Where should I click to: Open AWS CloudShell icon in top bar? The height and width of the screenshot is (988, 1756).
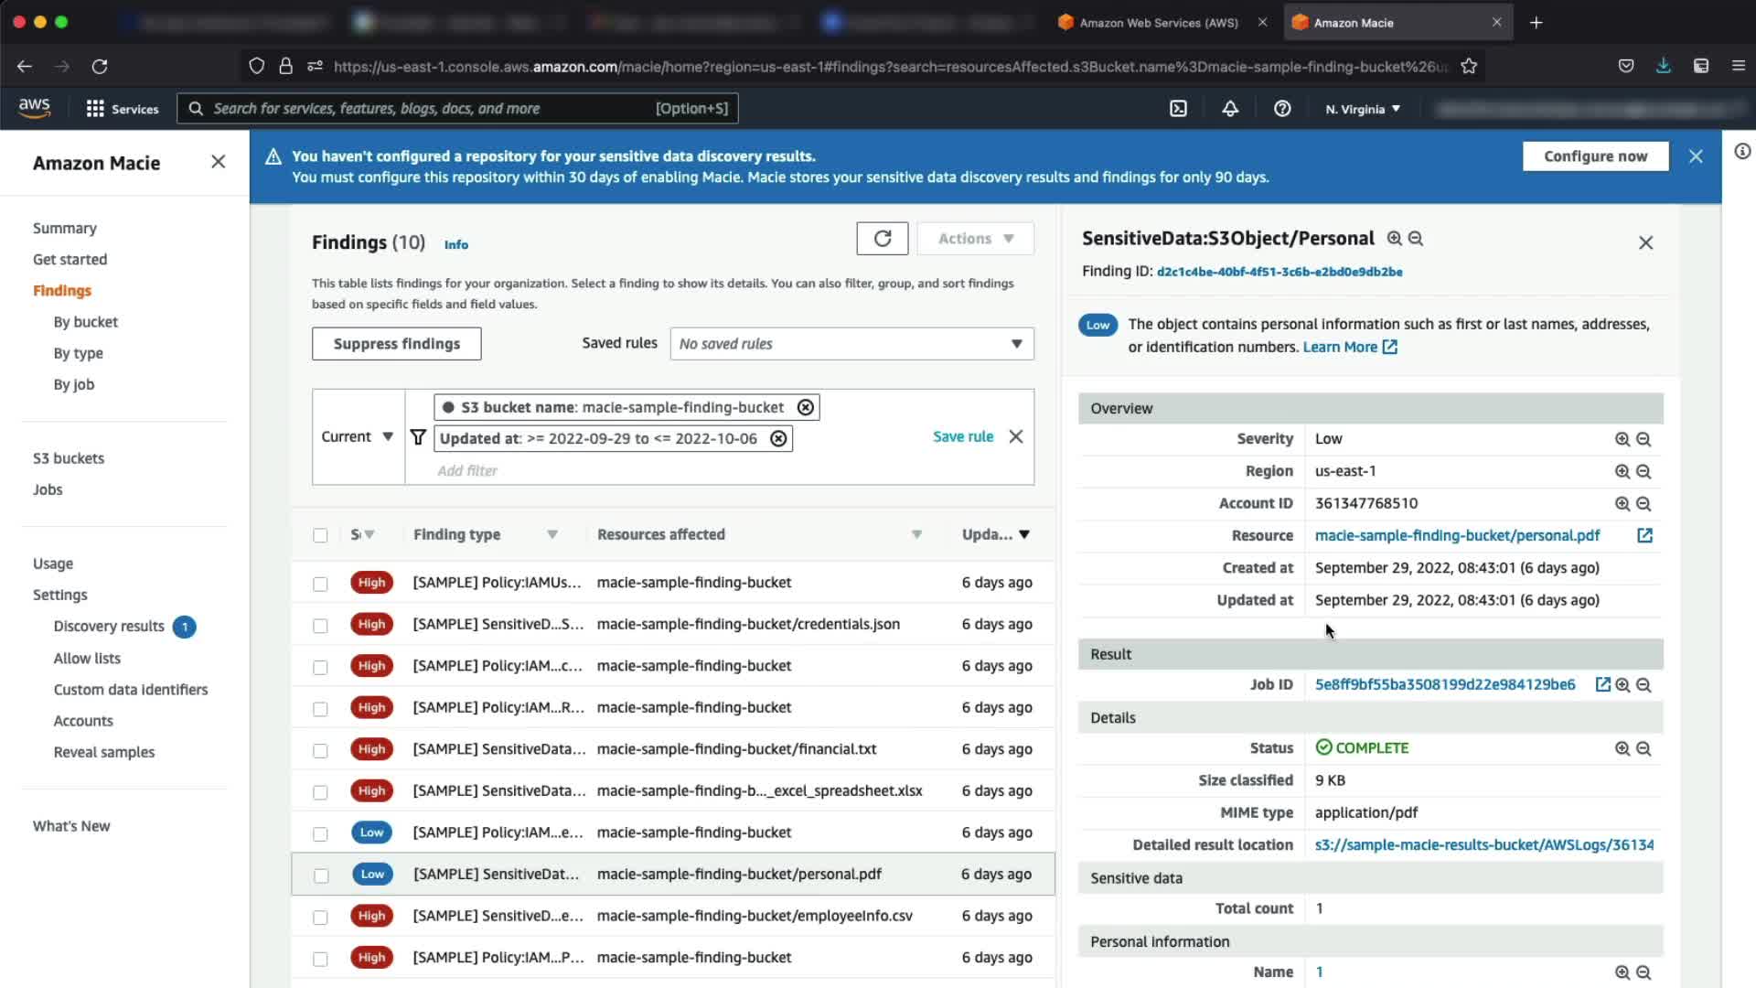tap(1178, 109)
